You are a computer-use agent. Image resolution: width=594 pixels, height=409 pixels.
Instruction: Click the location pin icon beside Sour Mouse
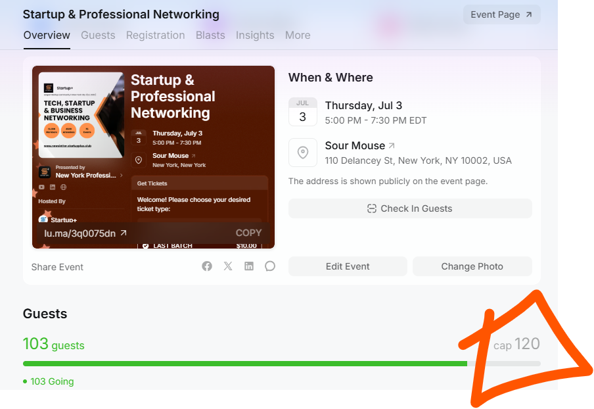303,153
